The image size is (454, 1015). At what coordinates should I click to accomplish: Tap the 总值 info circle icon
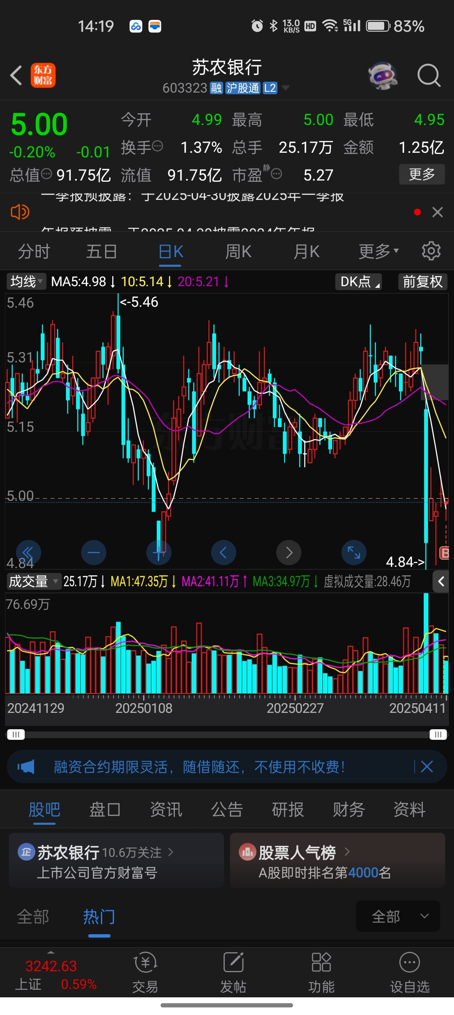coord(46,173)
